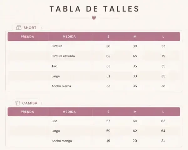This screenshot has width=188, height=150.
Task: Click the Cintura estirada L value 75
Action: coord(163,56)
